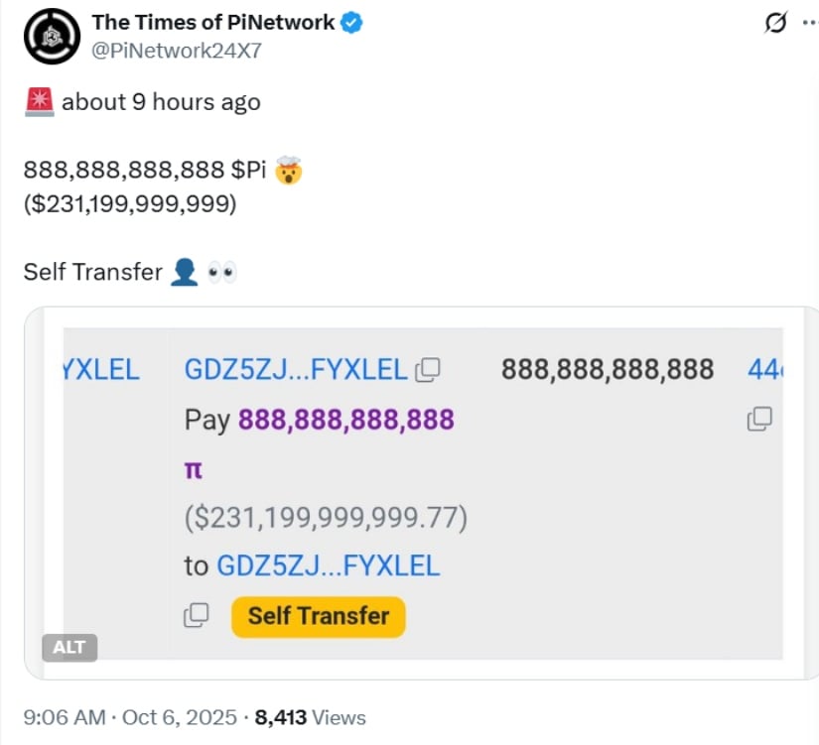Viewport: 819px width, 745px height.
Task: Click the @PiNetwork24X7 handle
Action: 177,51
